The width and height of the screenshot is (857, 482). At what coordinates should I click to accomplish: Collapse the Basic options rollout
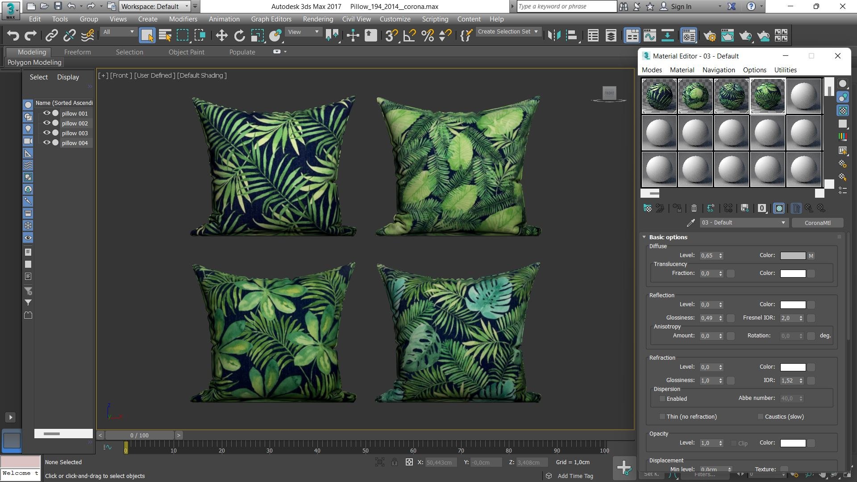(644, 237)
